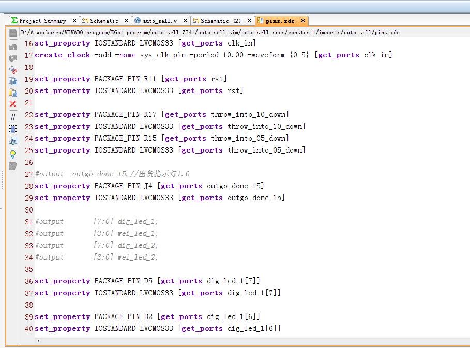Click the XDC file icon on pins.xdc tab
470x348 pixels.
coord(260,20)
